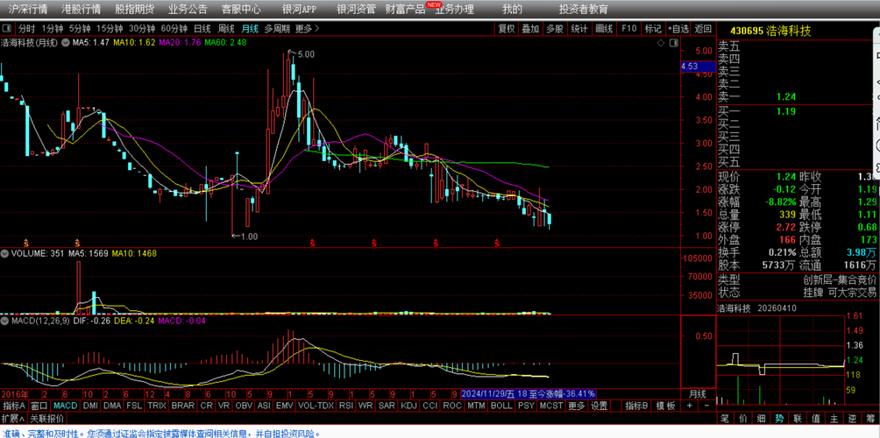Viewport: 880px width, 438px height.
Task: Open the MACD indicator dropdown circle
Action: [4, 321]
